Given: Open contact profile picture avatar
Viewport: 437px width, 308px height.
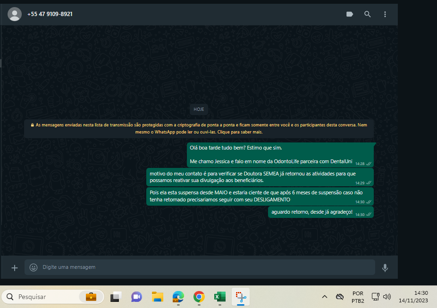Looking at the screenshot, I should pos(15,14).
